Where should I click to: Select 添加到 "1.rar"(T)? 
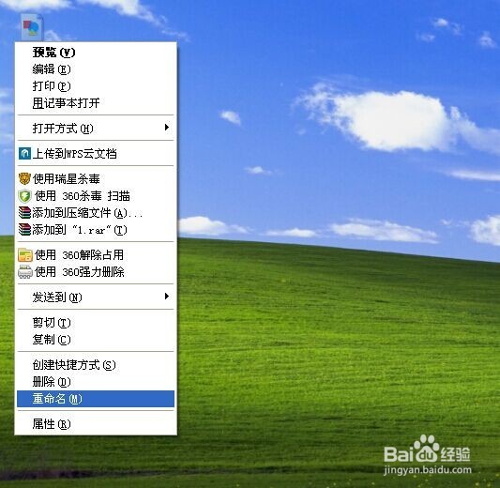pos(96,230)
